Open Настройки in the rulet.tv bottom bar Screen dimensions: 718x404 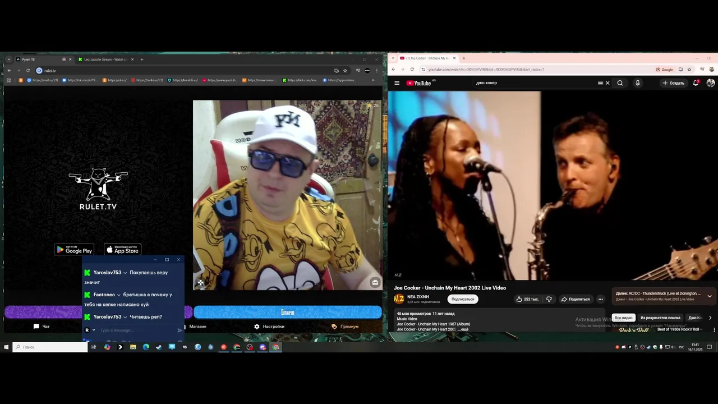tap(269, 327)
